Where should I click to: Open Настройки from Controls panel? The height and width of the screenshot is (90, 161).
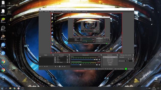(110, 63)
